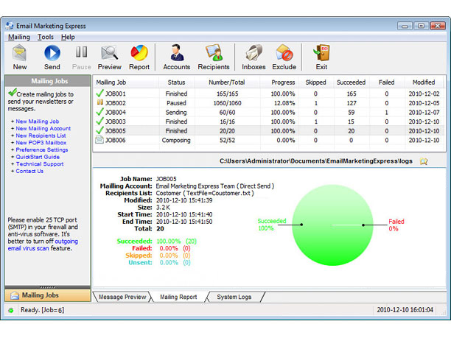Click the Mailing Job column header
This screenshot has height=338, width=451.
pos(126,82)
